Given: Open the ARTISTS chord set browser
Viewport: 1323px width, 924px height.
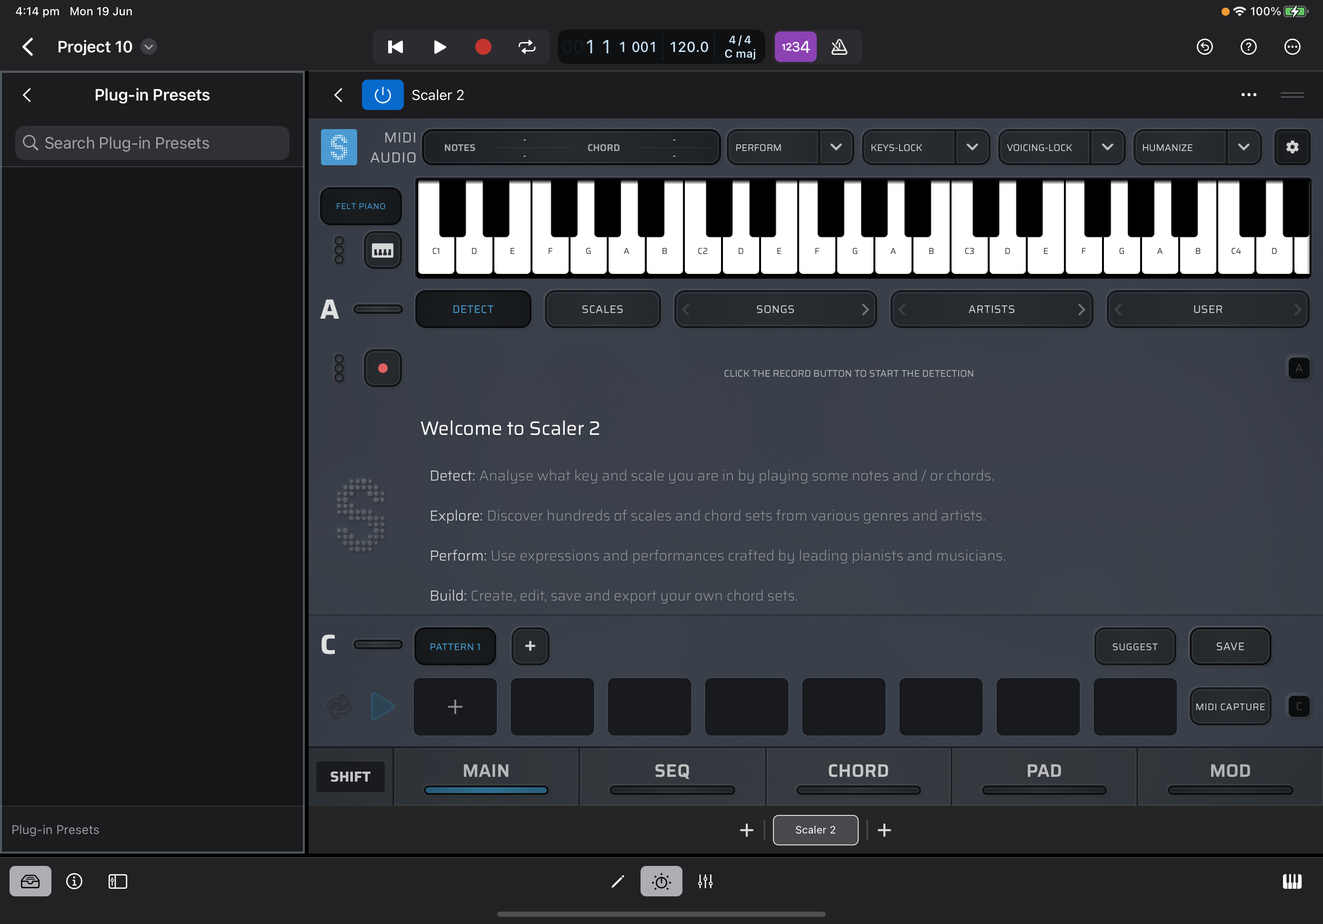Looking at the screenshot, I should 991,310.
